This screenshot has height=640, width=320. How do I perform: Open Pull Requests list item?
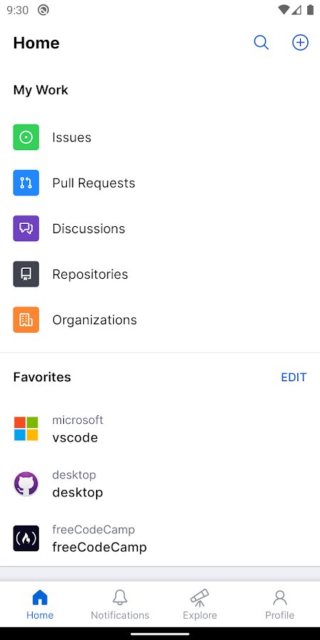[x=160, y=183]
